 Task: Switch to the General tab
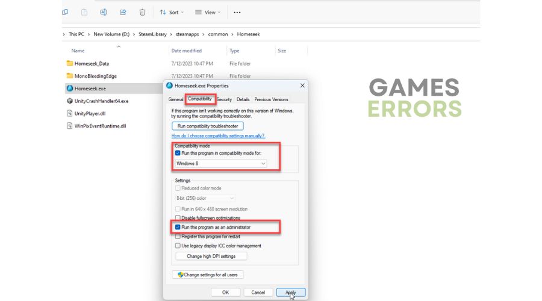tap(176, 99)
